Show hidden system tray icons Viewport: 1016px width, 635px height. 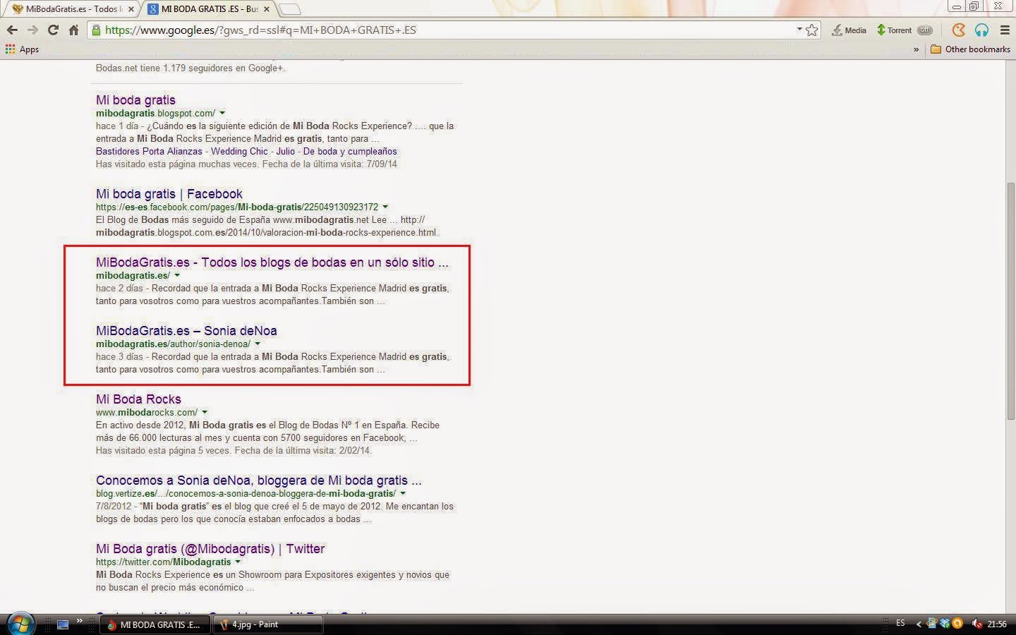[919, 624]
